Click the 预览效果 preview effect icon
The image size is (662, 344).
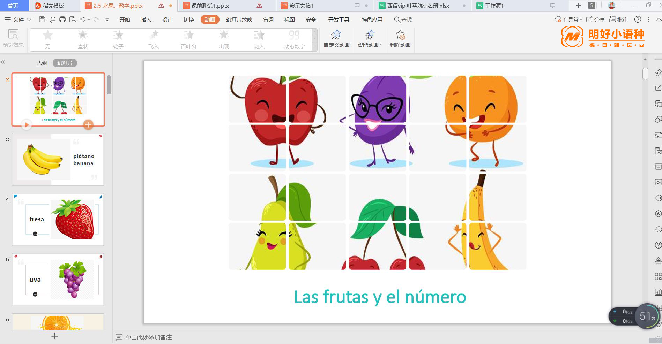(13, 38)
